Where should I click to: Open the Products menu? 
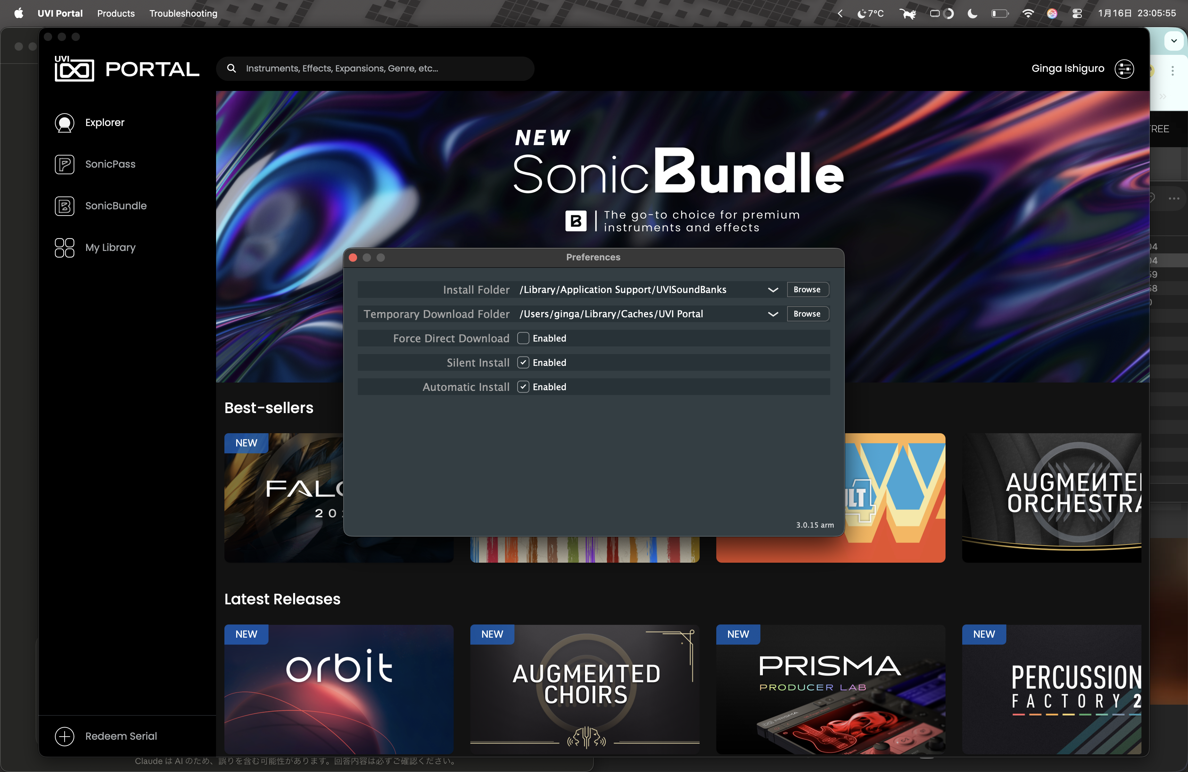pyautogui.click(x=116, y=14)
